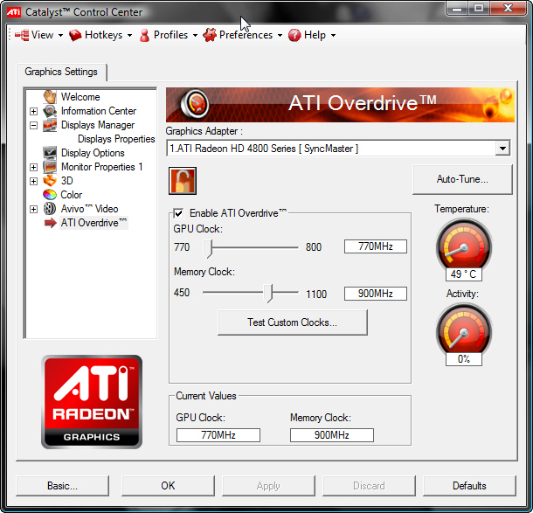Click the Preferences gear icon

(x=210, y=35)
